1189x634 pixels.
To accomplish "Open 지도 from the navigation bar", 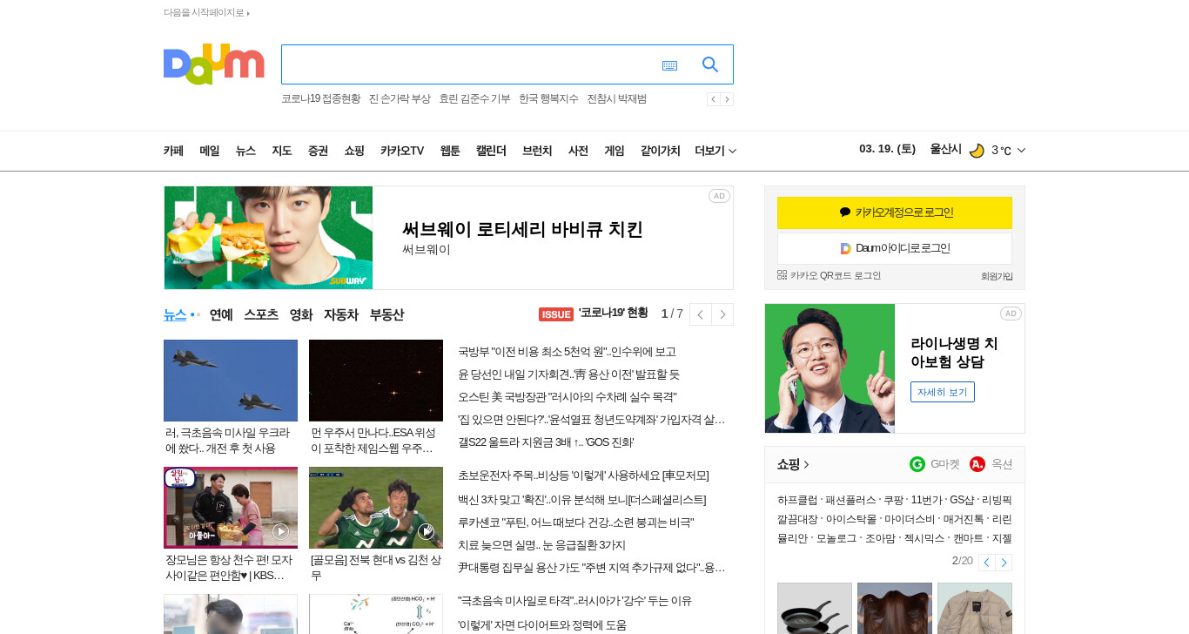I will (x=281, y=151).
